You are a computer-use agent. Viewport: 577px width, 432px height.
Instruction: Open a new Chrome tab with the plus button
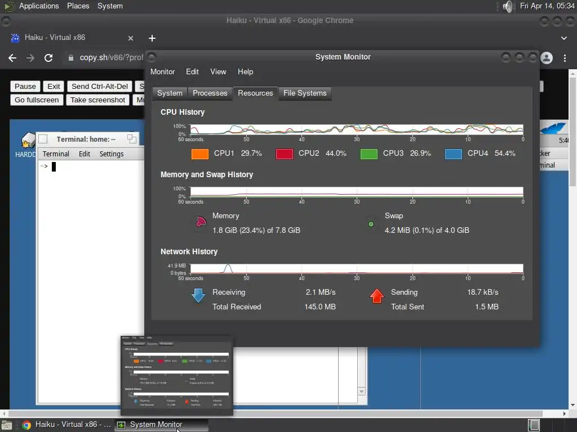[152, 38]
